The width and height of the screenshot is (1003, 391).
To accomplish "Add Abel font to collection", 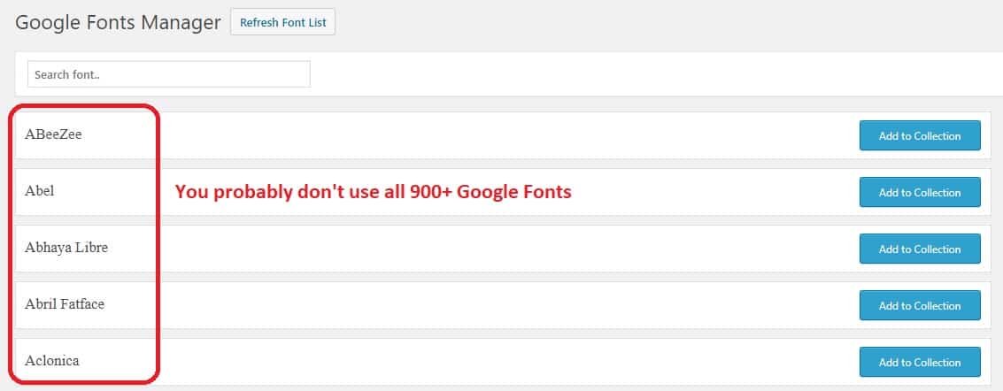I will coord(920,192).
